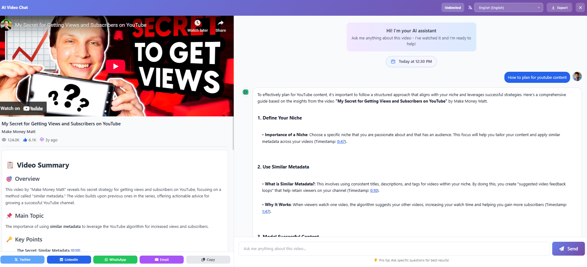Click the video title below player

click(61, 124)
